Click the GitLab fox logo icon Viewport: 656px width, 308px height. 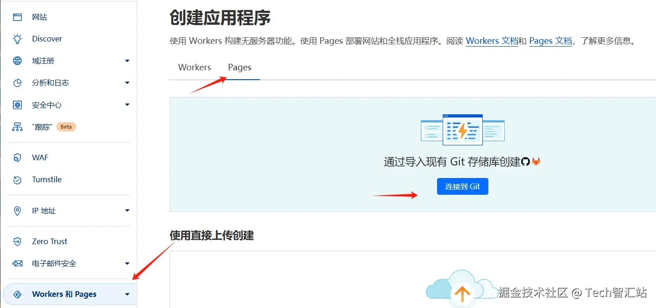pos(536,162)
